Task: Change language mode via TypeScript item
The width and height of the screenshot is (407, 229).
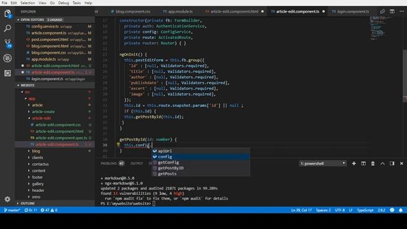Action: [x=365, y=210]
